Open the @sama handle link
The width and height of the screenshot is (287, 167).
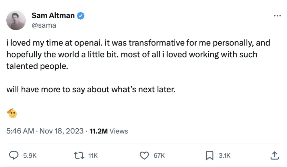pyautogui.click(x=44, y=25)
